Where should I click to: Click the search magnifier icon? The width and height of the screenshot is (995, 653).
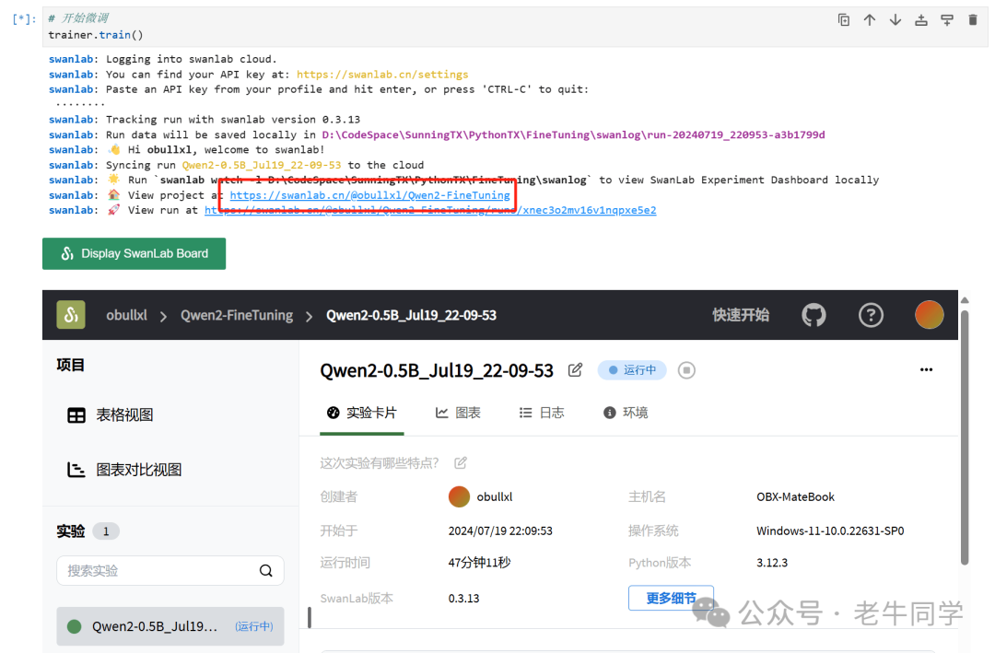coord(266,570)
